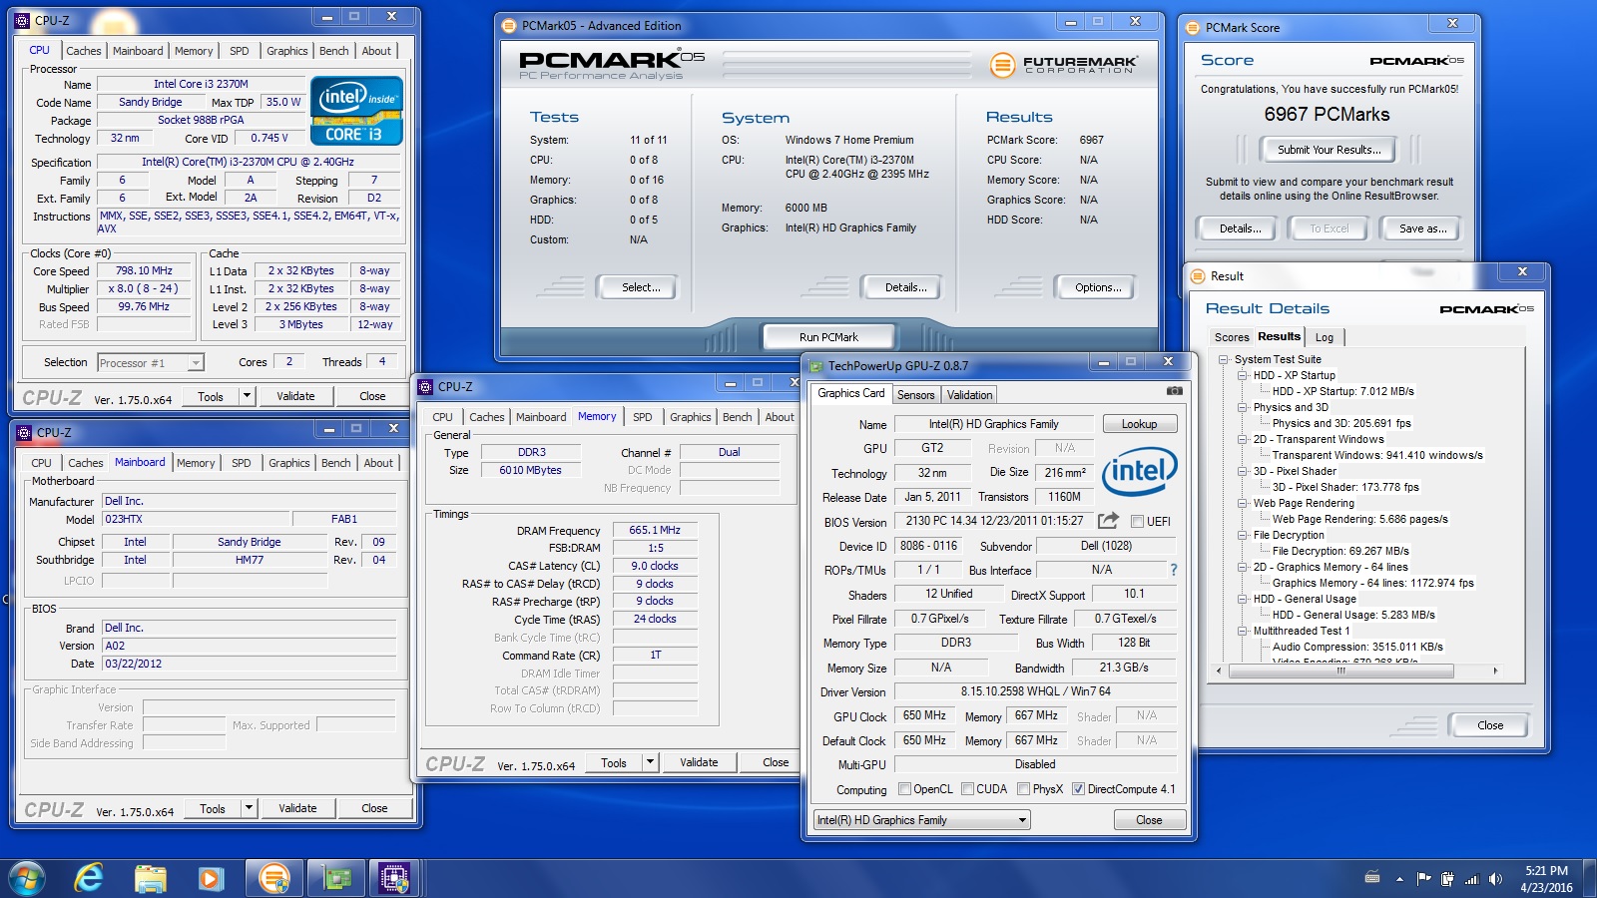The image size is (1597, 898).
Task: Click the DRAM Frequency value 665.1 MHz
Action: [x=655, y=530]
